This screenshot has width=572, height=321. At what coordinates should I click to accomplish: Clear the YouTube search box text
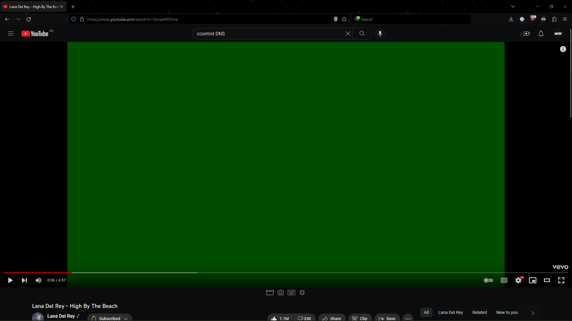[x=348, y=34]
